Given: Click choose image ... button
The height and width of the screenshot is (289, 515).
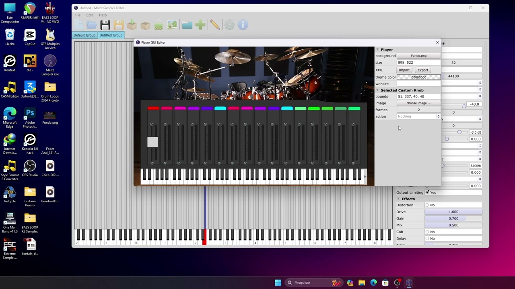Looking at the screenshot, I should click(418, 103).
